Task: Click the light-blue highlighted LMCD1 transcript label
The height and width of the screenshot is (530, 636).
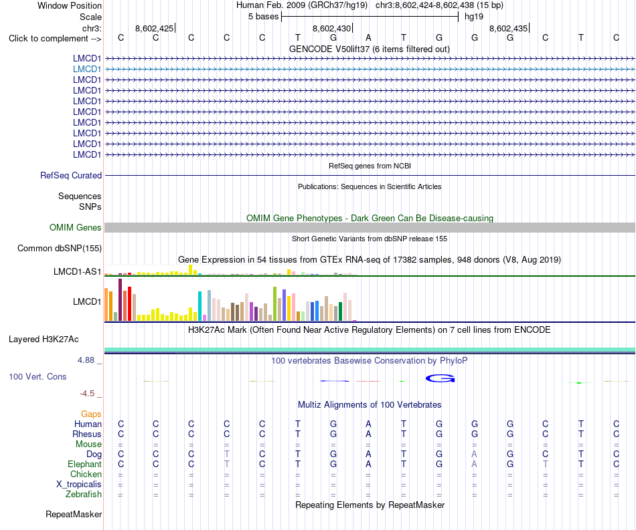Action: tap(87, 70)
